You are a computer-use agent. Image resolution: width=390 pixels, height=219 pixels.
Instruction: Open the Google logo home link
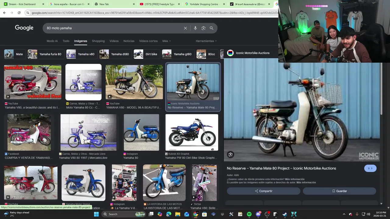tap(24, 28)
